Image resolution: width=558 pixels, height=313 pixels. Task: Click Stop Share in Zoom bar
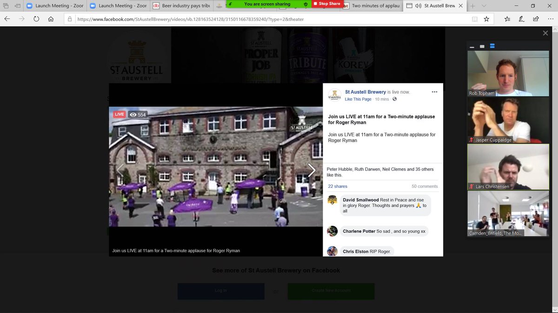327,4
